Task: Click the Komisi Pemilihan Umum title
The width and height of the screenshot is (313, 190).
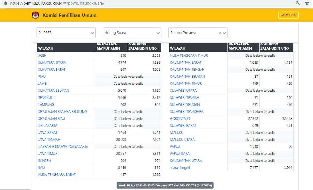Action: tap(69, 15)
